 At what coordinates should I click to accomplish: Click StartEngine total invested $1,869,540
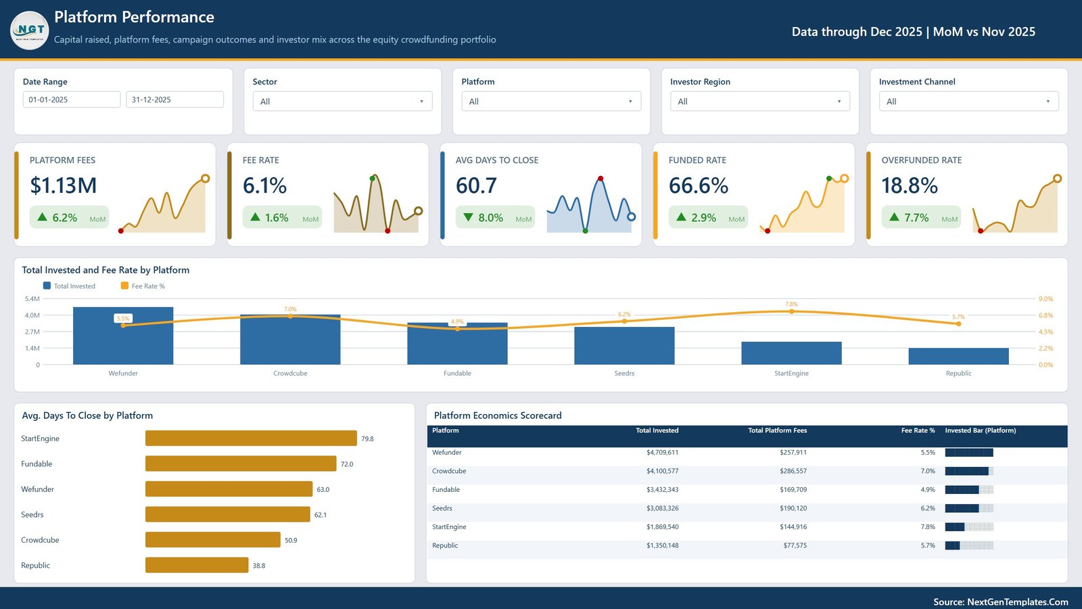point(662,527)
